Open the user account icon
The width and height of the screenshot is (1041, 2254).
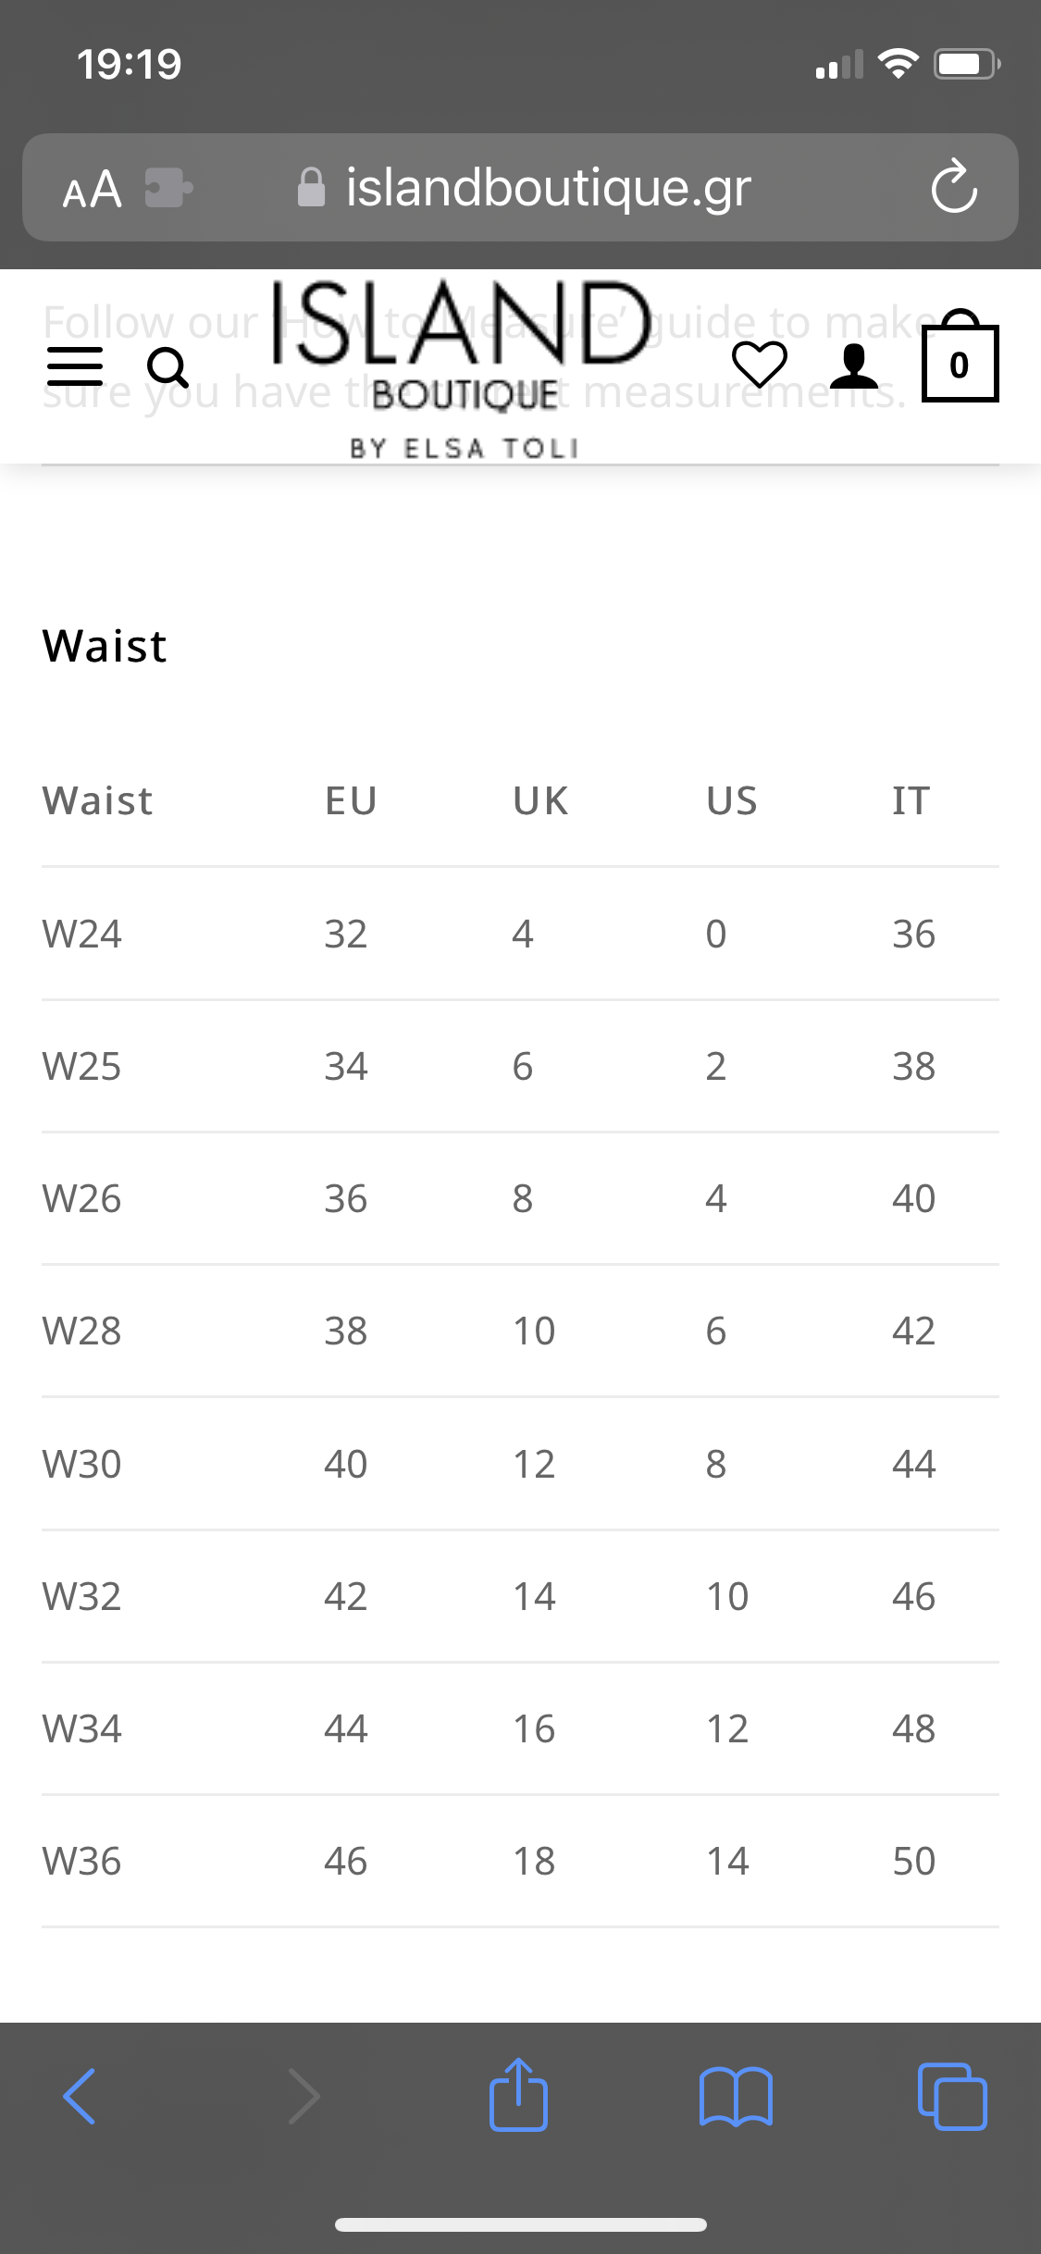[854, 365]
